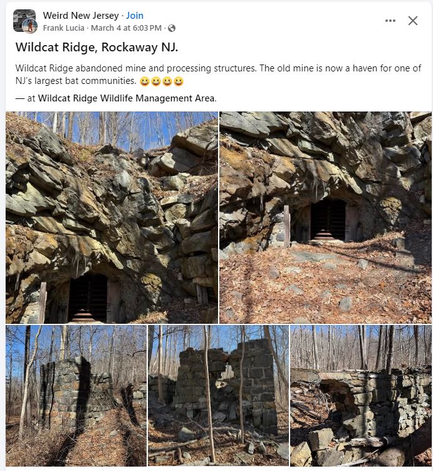Click the Weird New Jersey group avatar

tap(24, 20)
